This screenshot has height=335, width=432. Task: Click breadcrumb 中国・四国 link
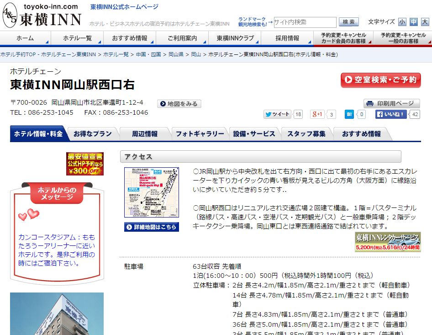click(148, 54)
